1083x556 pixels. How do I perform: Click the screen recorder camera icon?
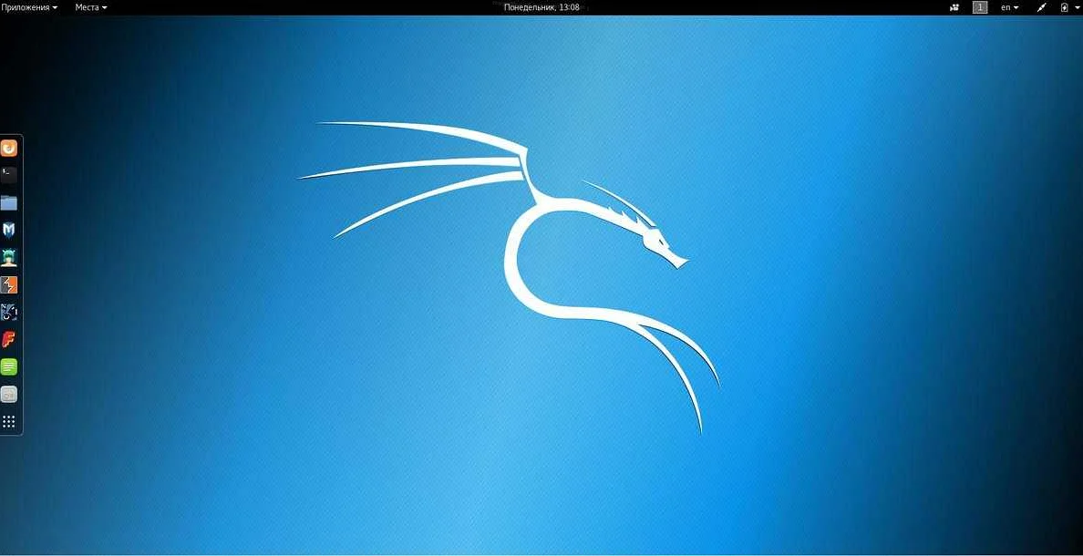955,7
